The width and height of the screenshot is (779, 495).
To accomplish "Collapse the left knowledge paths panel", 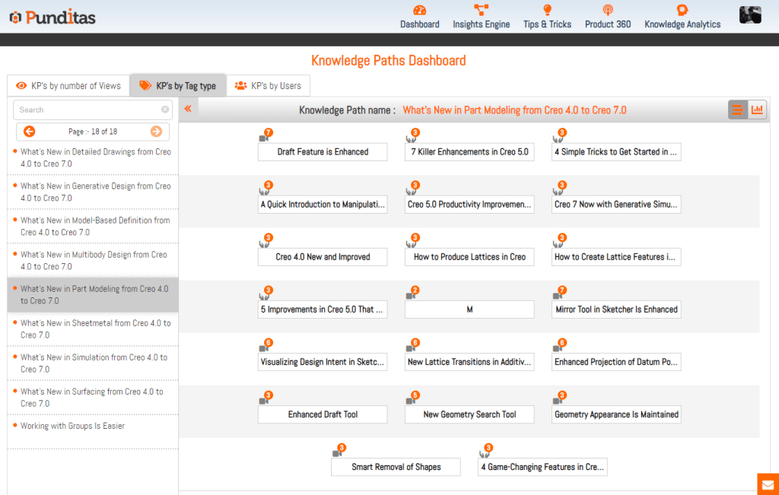I will [188, 109].
